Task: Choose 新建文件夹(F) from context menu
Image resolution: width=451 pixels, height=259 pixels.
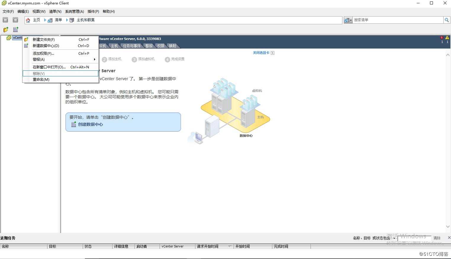Action: click(x=60, y=39)
